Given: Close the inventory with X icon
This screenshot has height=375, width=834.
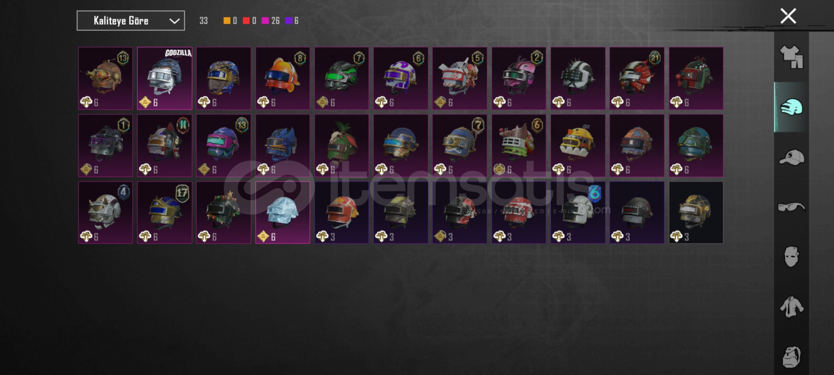Looking at the screenshot, I should point(788,16).
